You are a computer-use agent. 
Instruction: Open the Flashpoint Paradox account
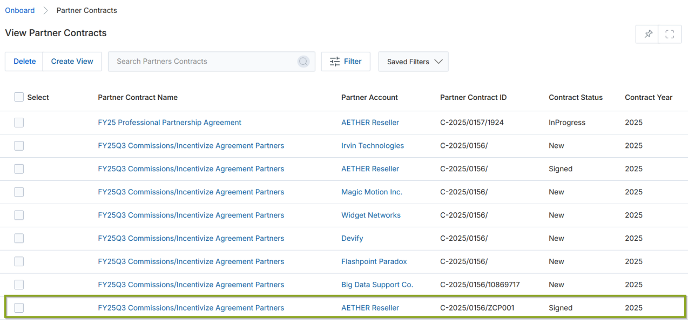tap(374, 262)
